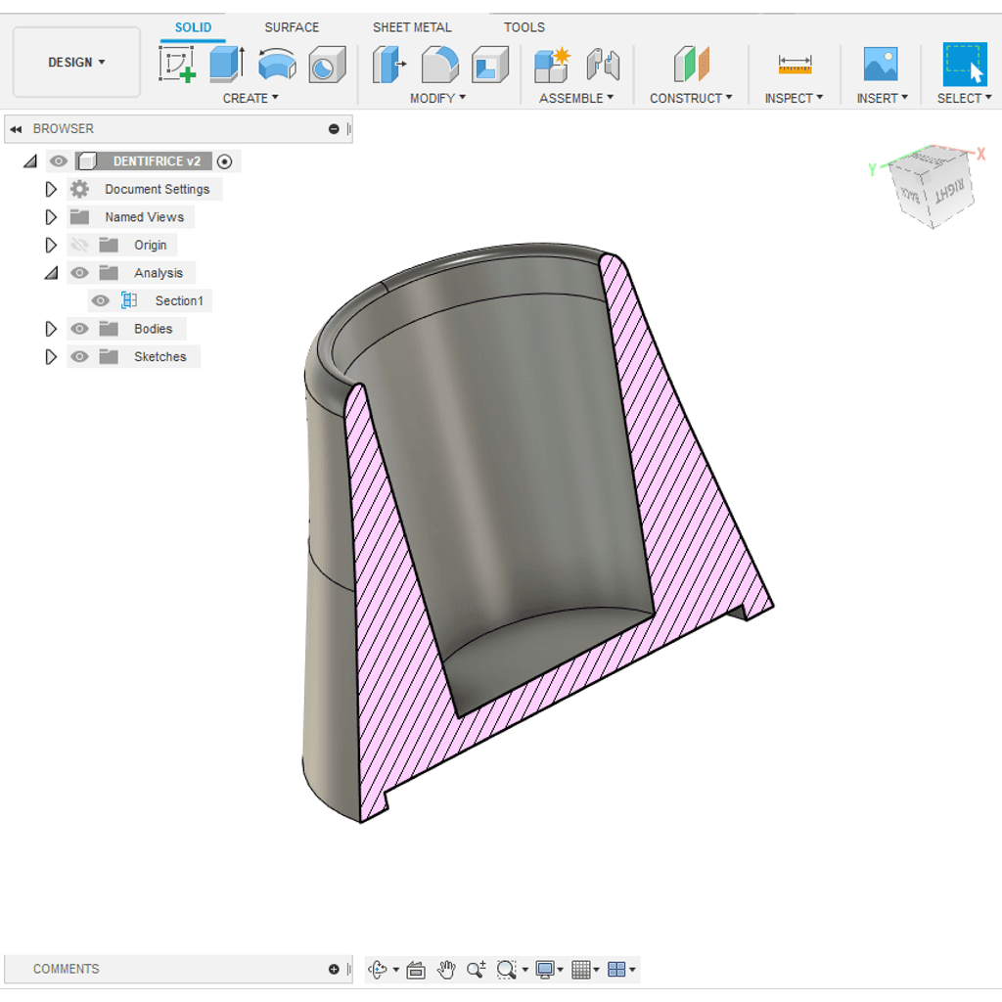The height and width of the screenshot is (1002, 1002).
Task: Open the SELECT dropdown menu
Action: [964, 98]
